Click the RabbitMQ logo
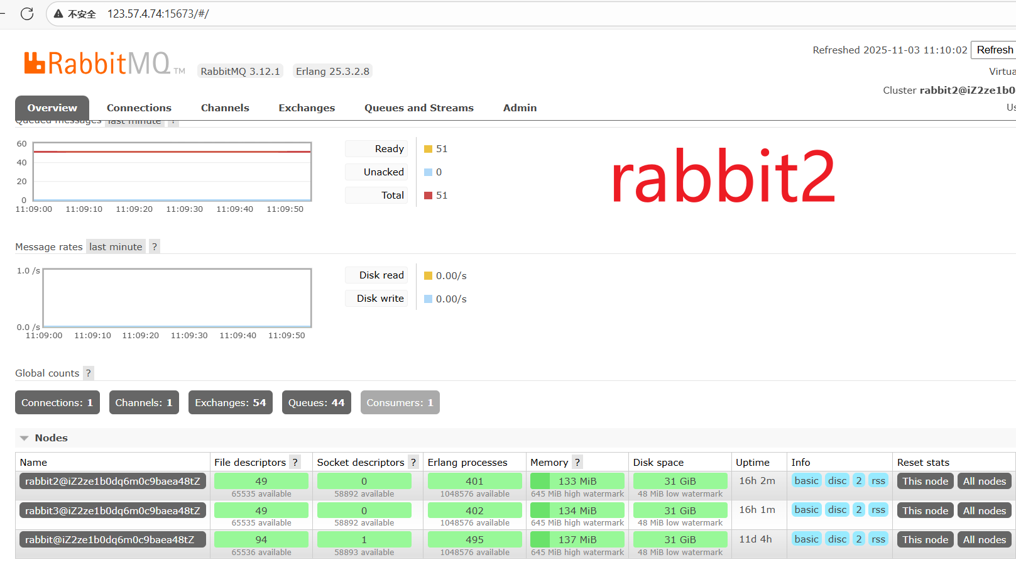 point(104,63)
